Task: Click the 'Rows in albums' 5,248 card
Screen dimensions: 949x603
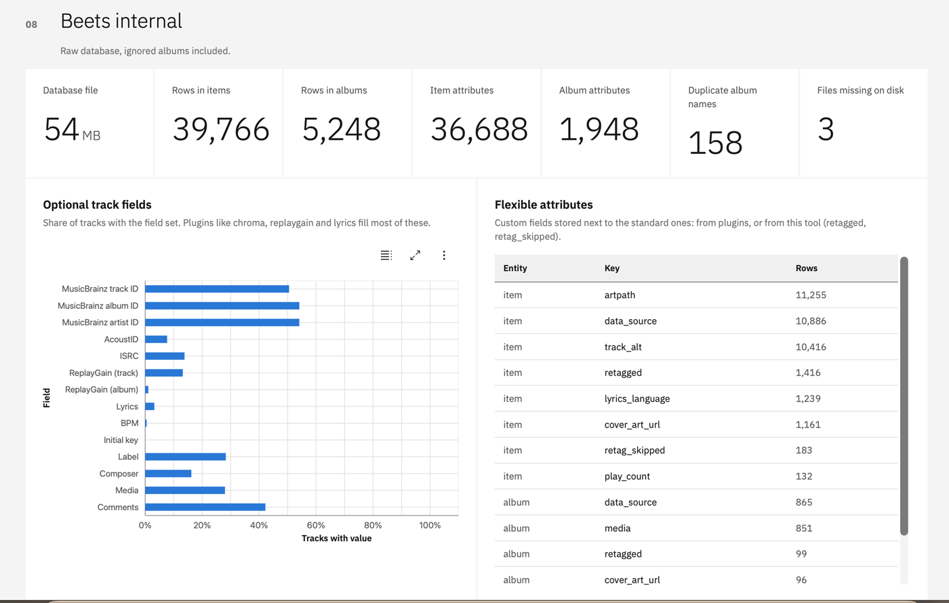Action: coord(348,123)
